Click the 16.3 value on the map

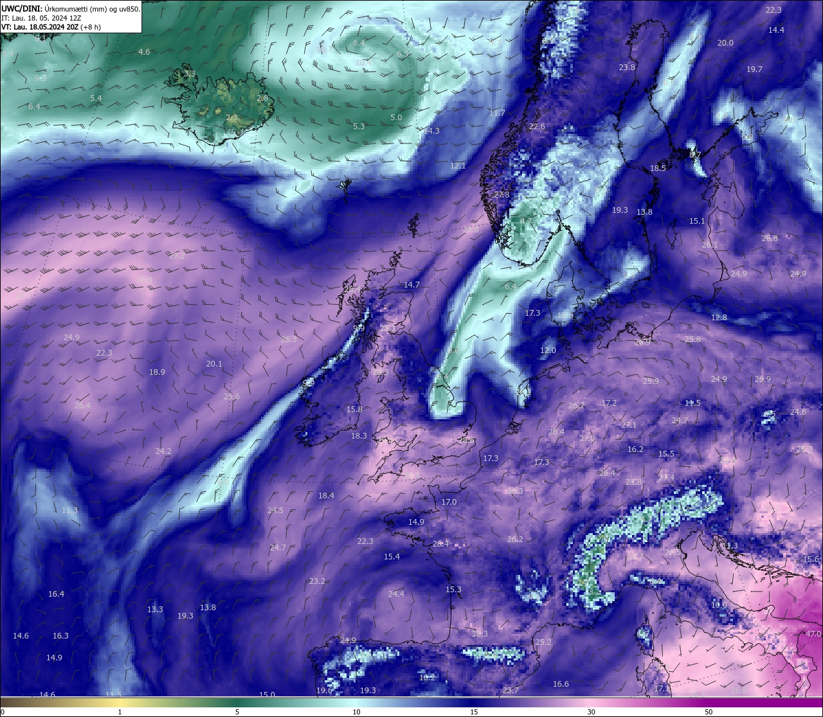click(60, 635)
